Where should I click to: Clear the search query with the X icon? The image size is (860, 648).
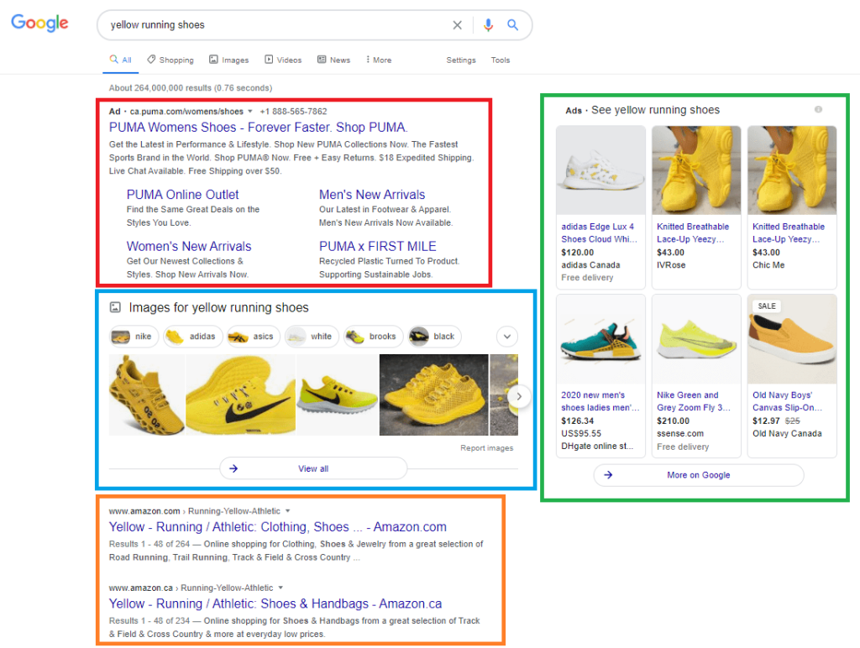click(457, 24)
